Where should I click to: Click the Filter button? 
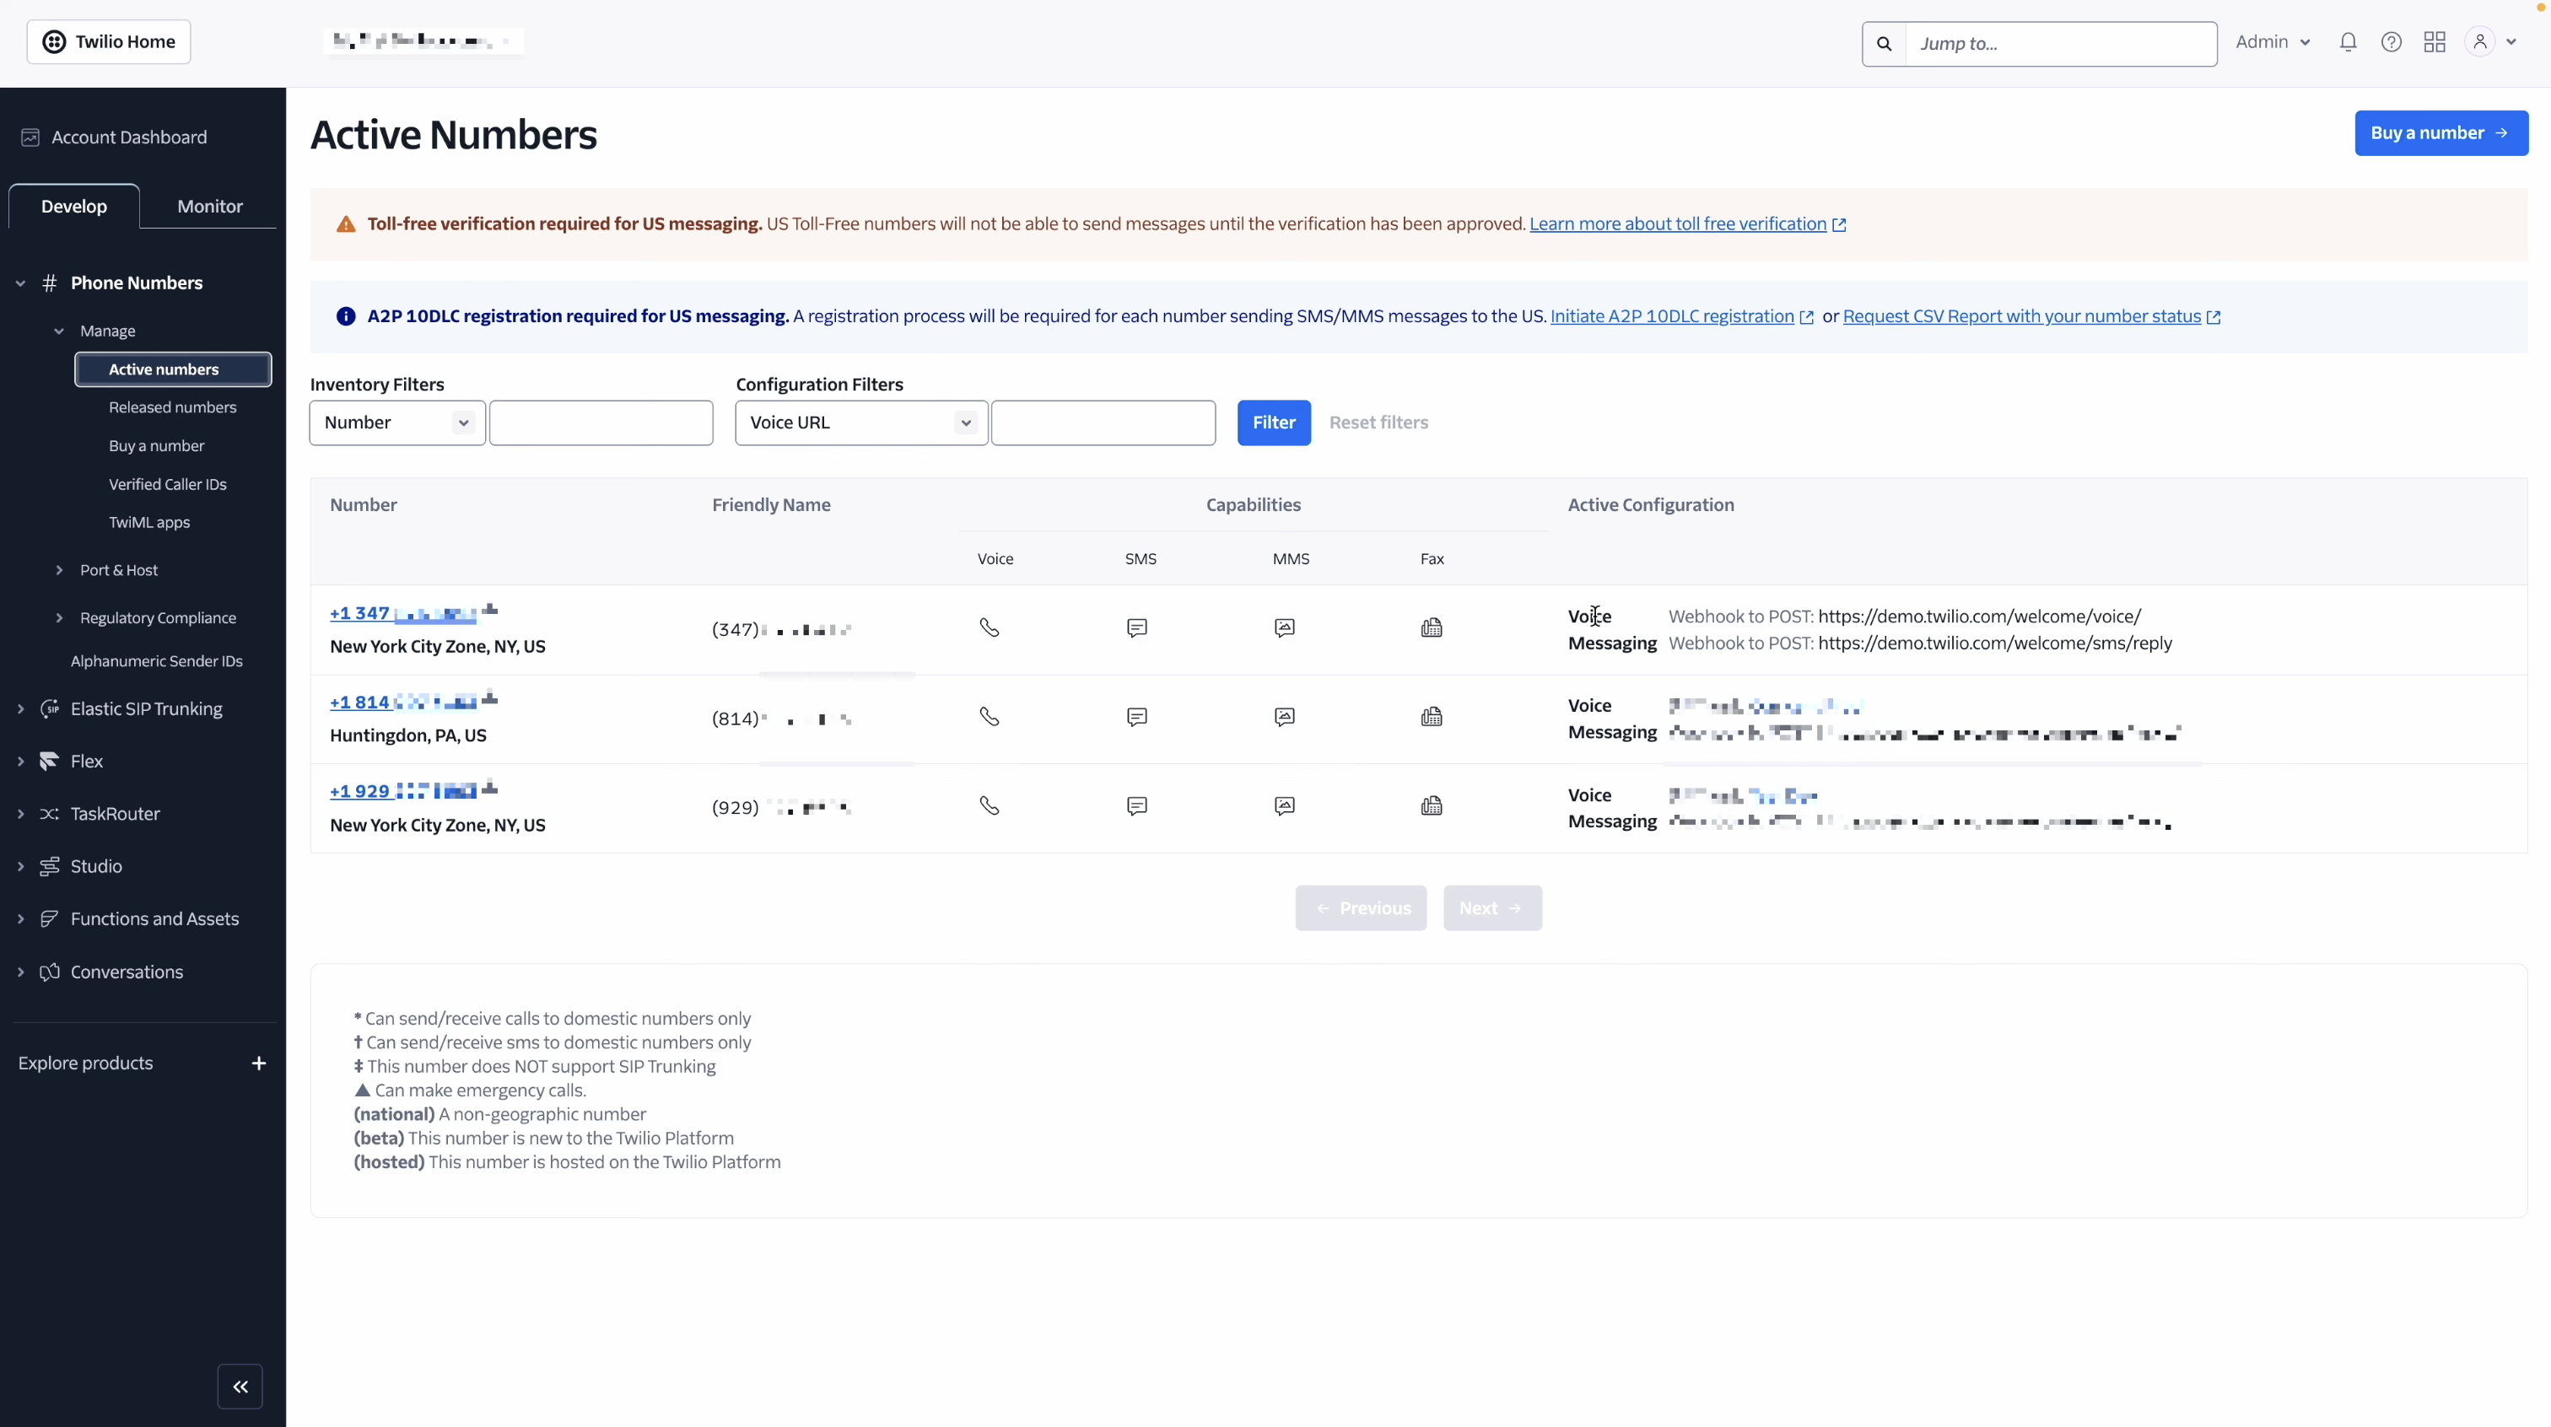[x=1274, y=423]
